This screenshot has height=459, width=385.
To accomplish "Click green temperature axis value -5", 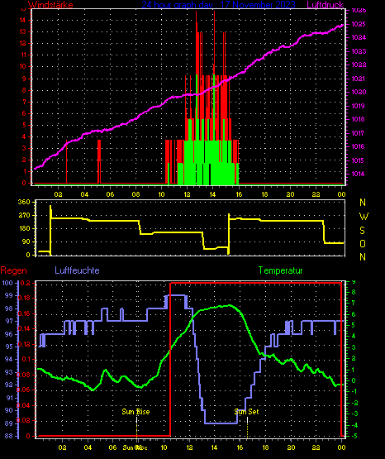I will (354, 436).
